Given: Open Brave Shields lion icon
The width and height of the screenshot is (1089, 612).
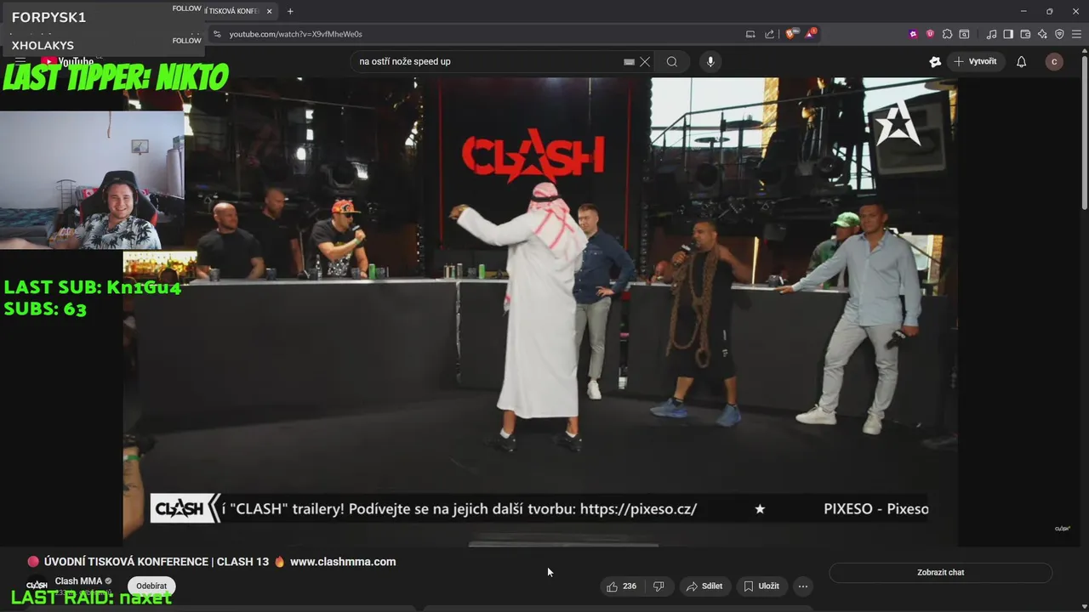Looking at the screenshot, I should tap(791, 34).
